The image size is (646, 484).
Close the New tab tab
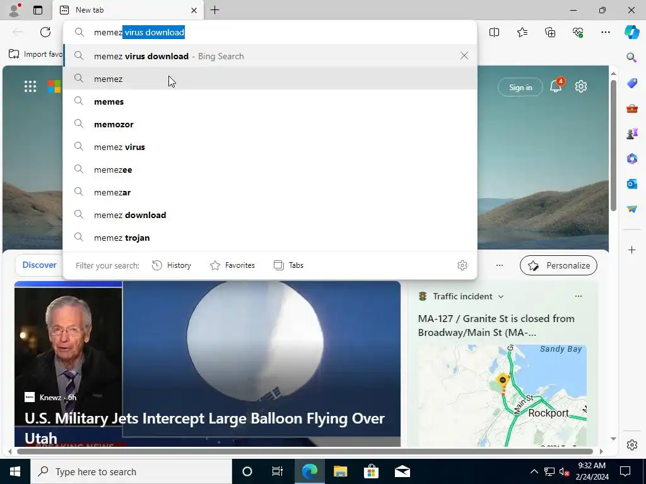point(194,10)
